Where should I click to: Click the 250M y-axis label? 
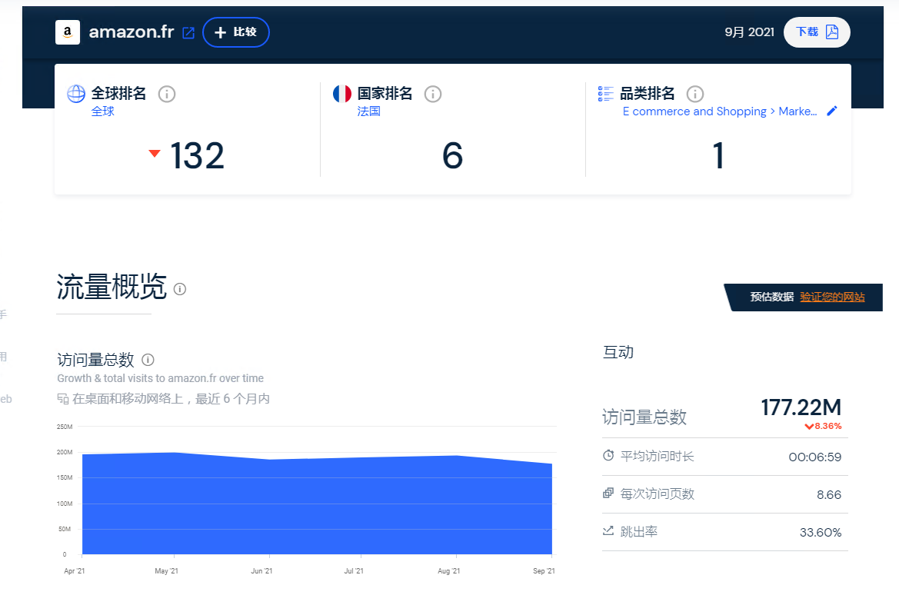(x=65, y=427)
